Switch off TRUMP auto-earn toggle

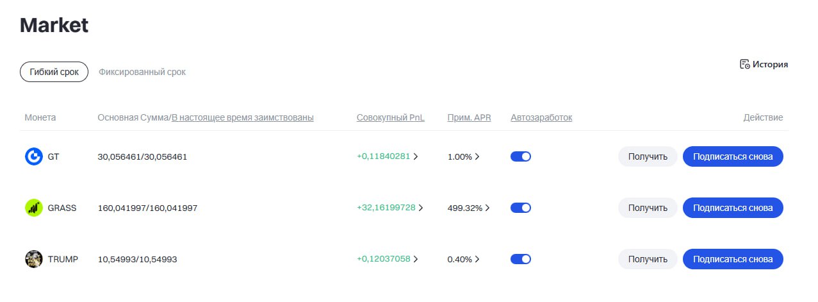coord(521,259)
